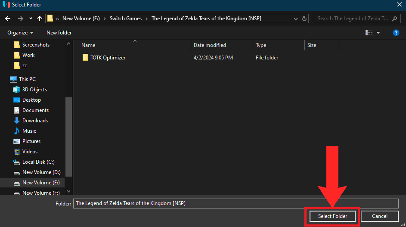Cancel the folder selection dialog
The image size is (406, 227).
(380, 216)
